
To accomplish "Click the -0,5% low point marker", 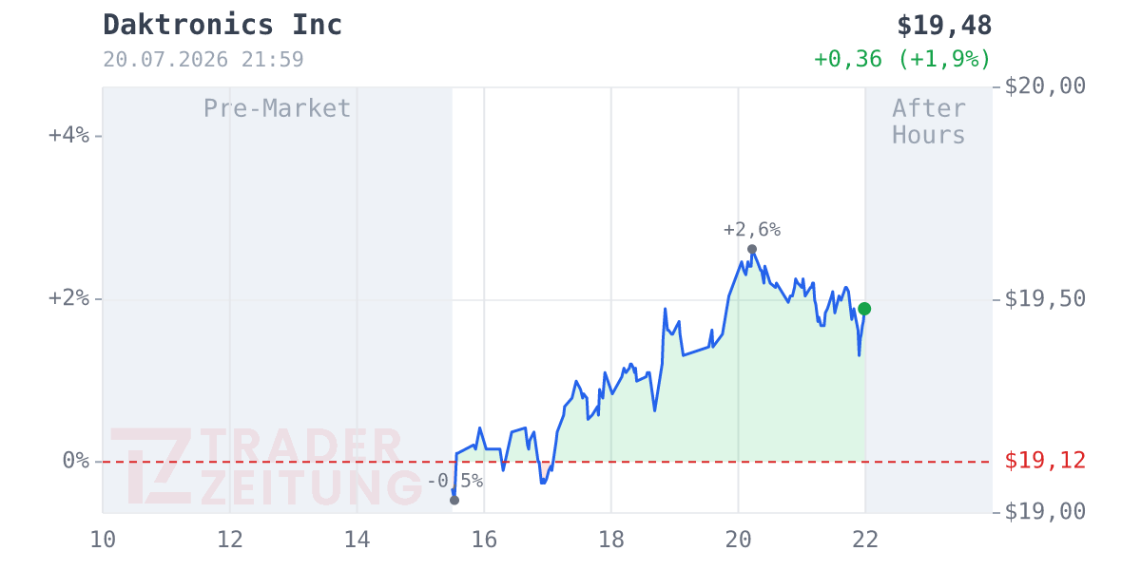I will coord(454,500).
